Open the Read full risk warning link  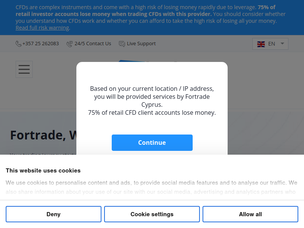(42, 28)
